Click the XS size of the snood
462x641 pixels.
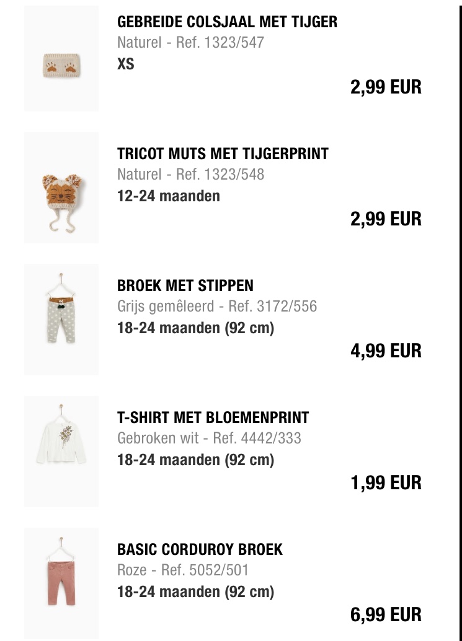126,64
